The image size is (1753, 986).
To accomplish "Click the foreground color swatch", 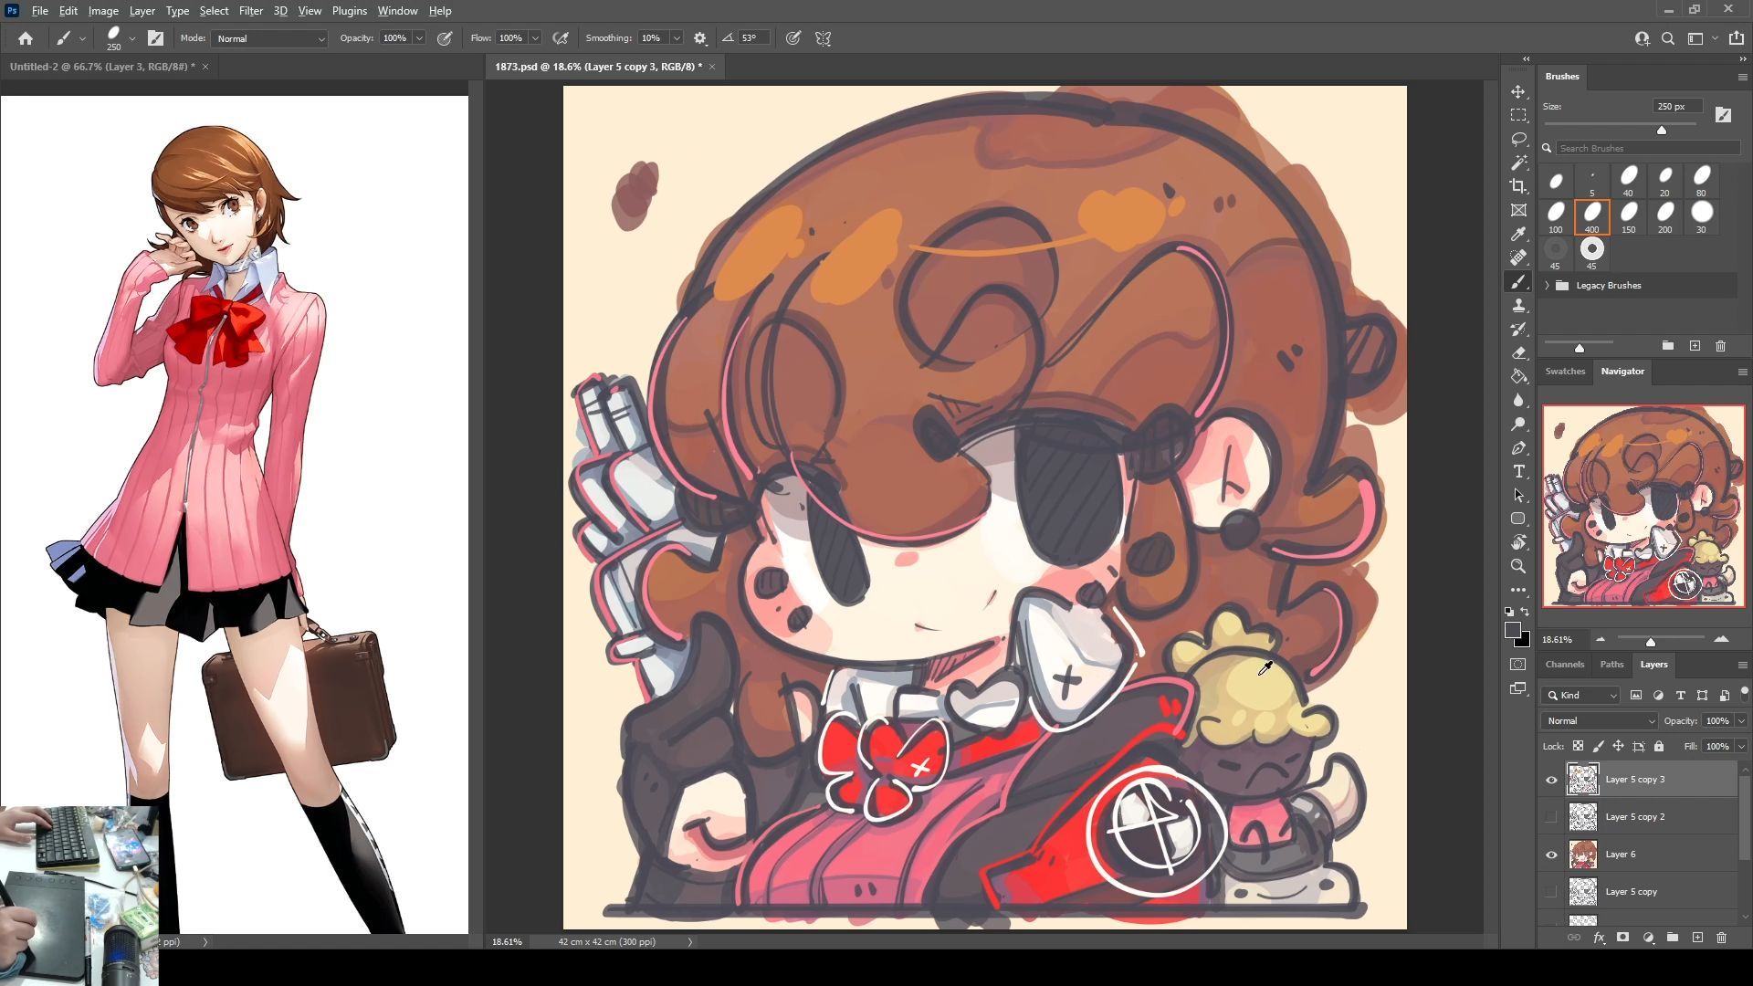I will tap(1513, 631).
